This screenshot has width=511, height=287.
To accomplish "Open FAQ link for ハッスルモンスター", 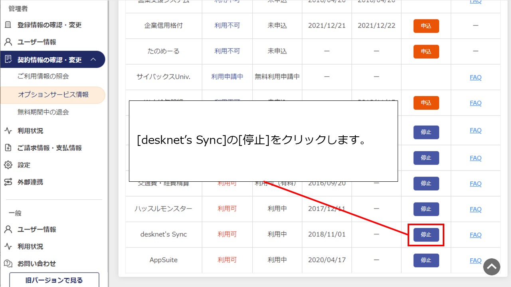I will [475, 209].
